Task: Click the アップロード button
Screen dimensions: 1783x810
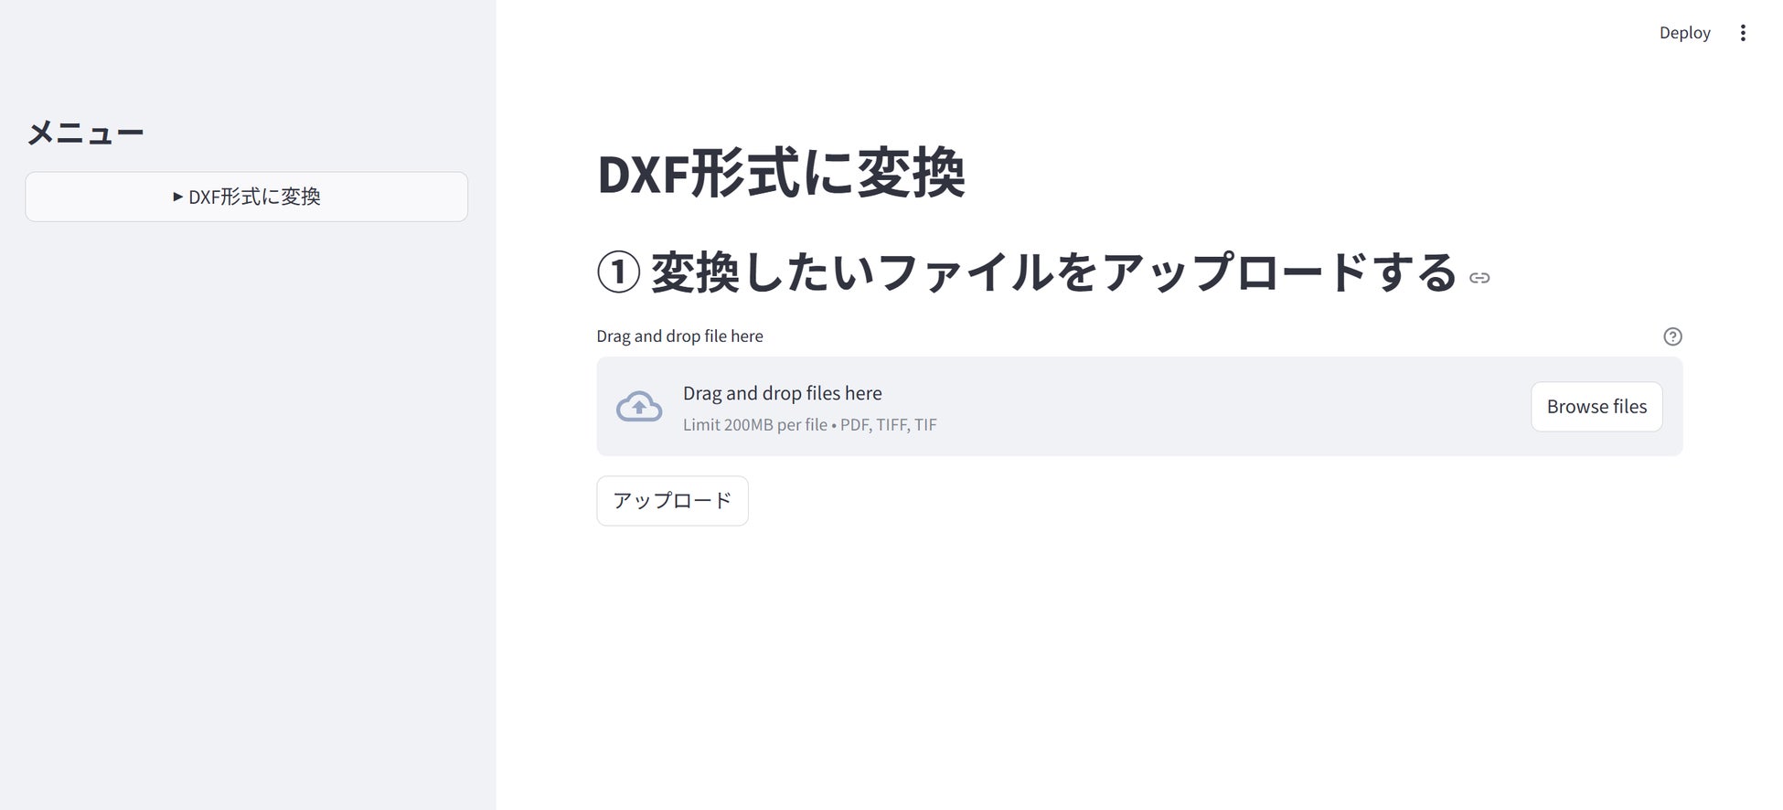Action: 672,501
